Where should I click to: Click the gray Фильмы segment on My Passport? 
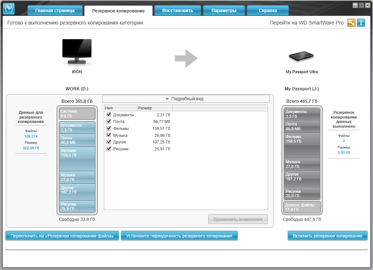tap(302, 145)
